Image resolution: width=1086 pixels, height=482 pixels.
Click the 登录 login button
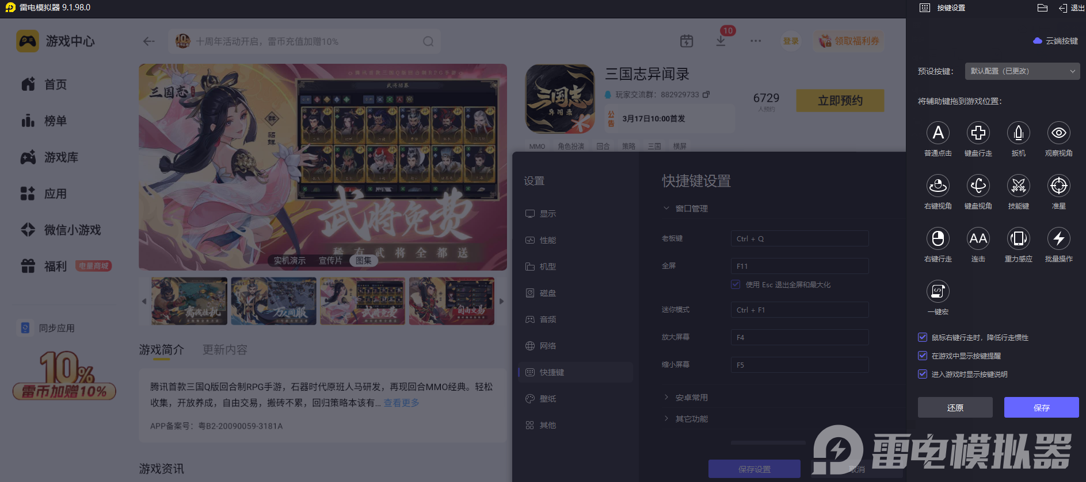(791, 41)
